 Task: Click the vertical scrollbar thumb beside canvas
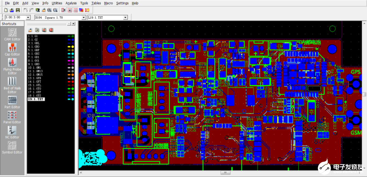click(364, 94)
